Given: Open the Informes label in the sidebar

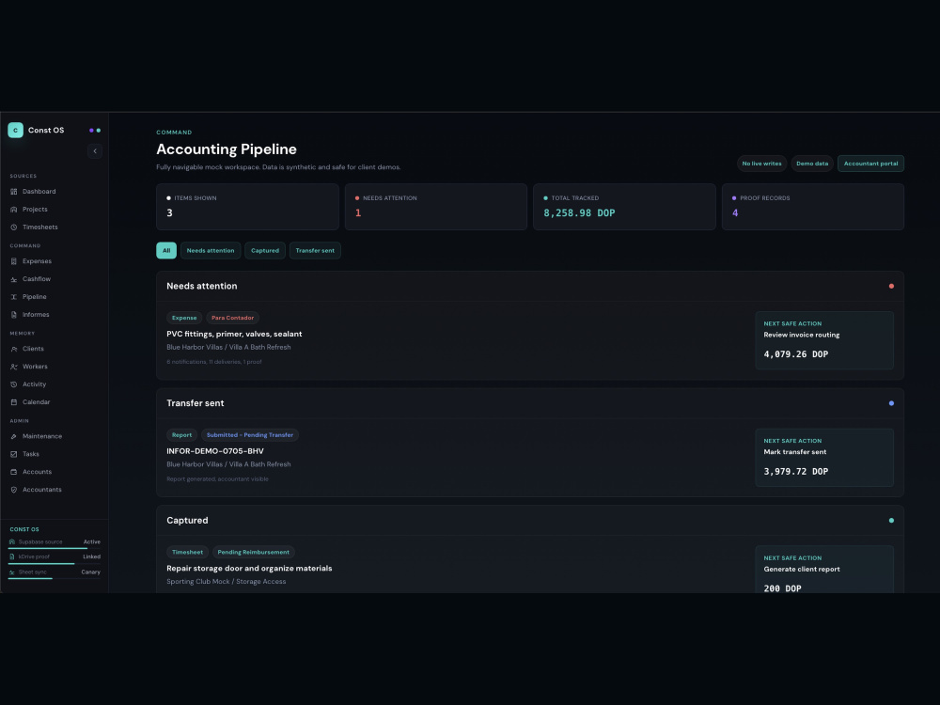Looking at the screenshot, I should [36, 315].
